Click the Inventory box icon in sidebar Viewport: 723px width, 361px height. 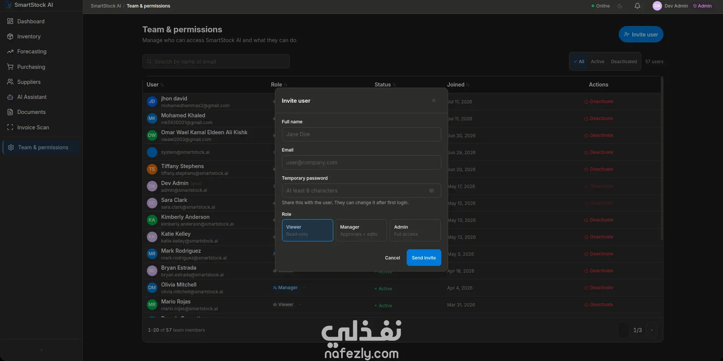(10, 36)
